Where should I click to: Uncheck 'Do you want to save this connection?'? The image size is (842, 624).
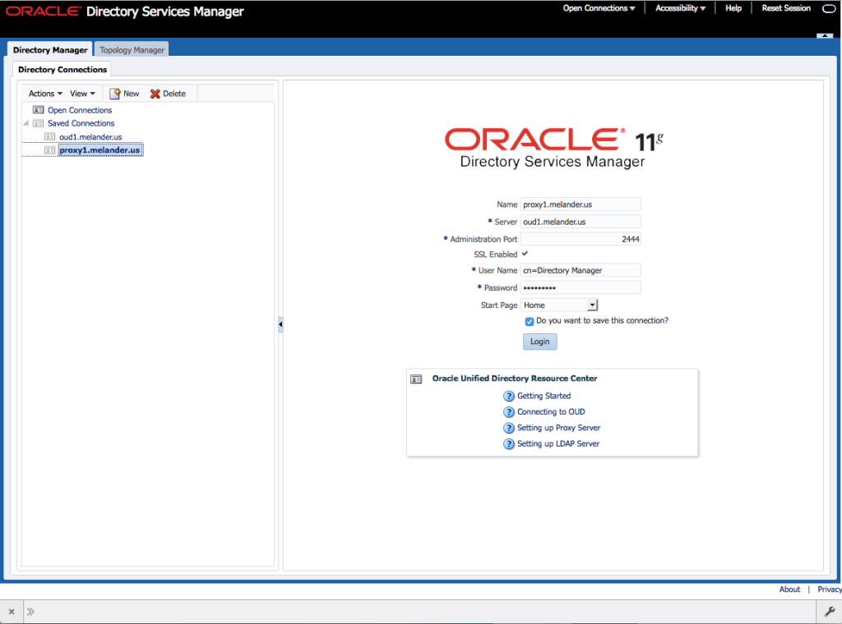tap(529, 322)
